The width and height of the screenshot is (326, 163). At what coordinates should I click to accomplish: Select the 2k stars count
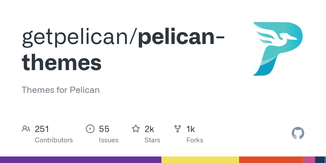[149, 129]
